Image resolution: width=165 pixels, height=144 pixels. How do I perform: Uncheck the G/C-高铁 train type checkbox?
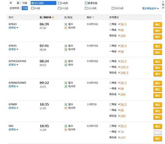point(32,3)
